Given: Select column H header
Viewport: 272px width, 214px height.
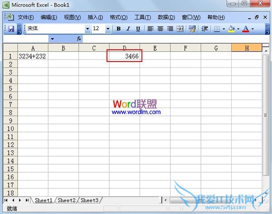Looking at the screenshot, I should (247, 48).
